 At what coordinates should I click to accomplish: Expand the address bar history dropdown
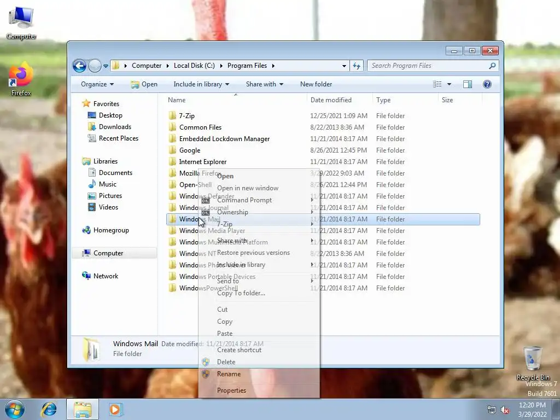point(344,66)
